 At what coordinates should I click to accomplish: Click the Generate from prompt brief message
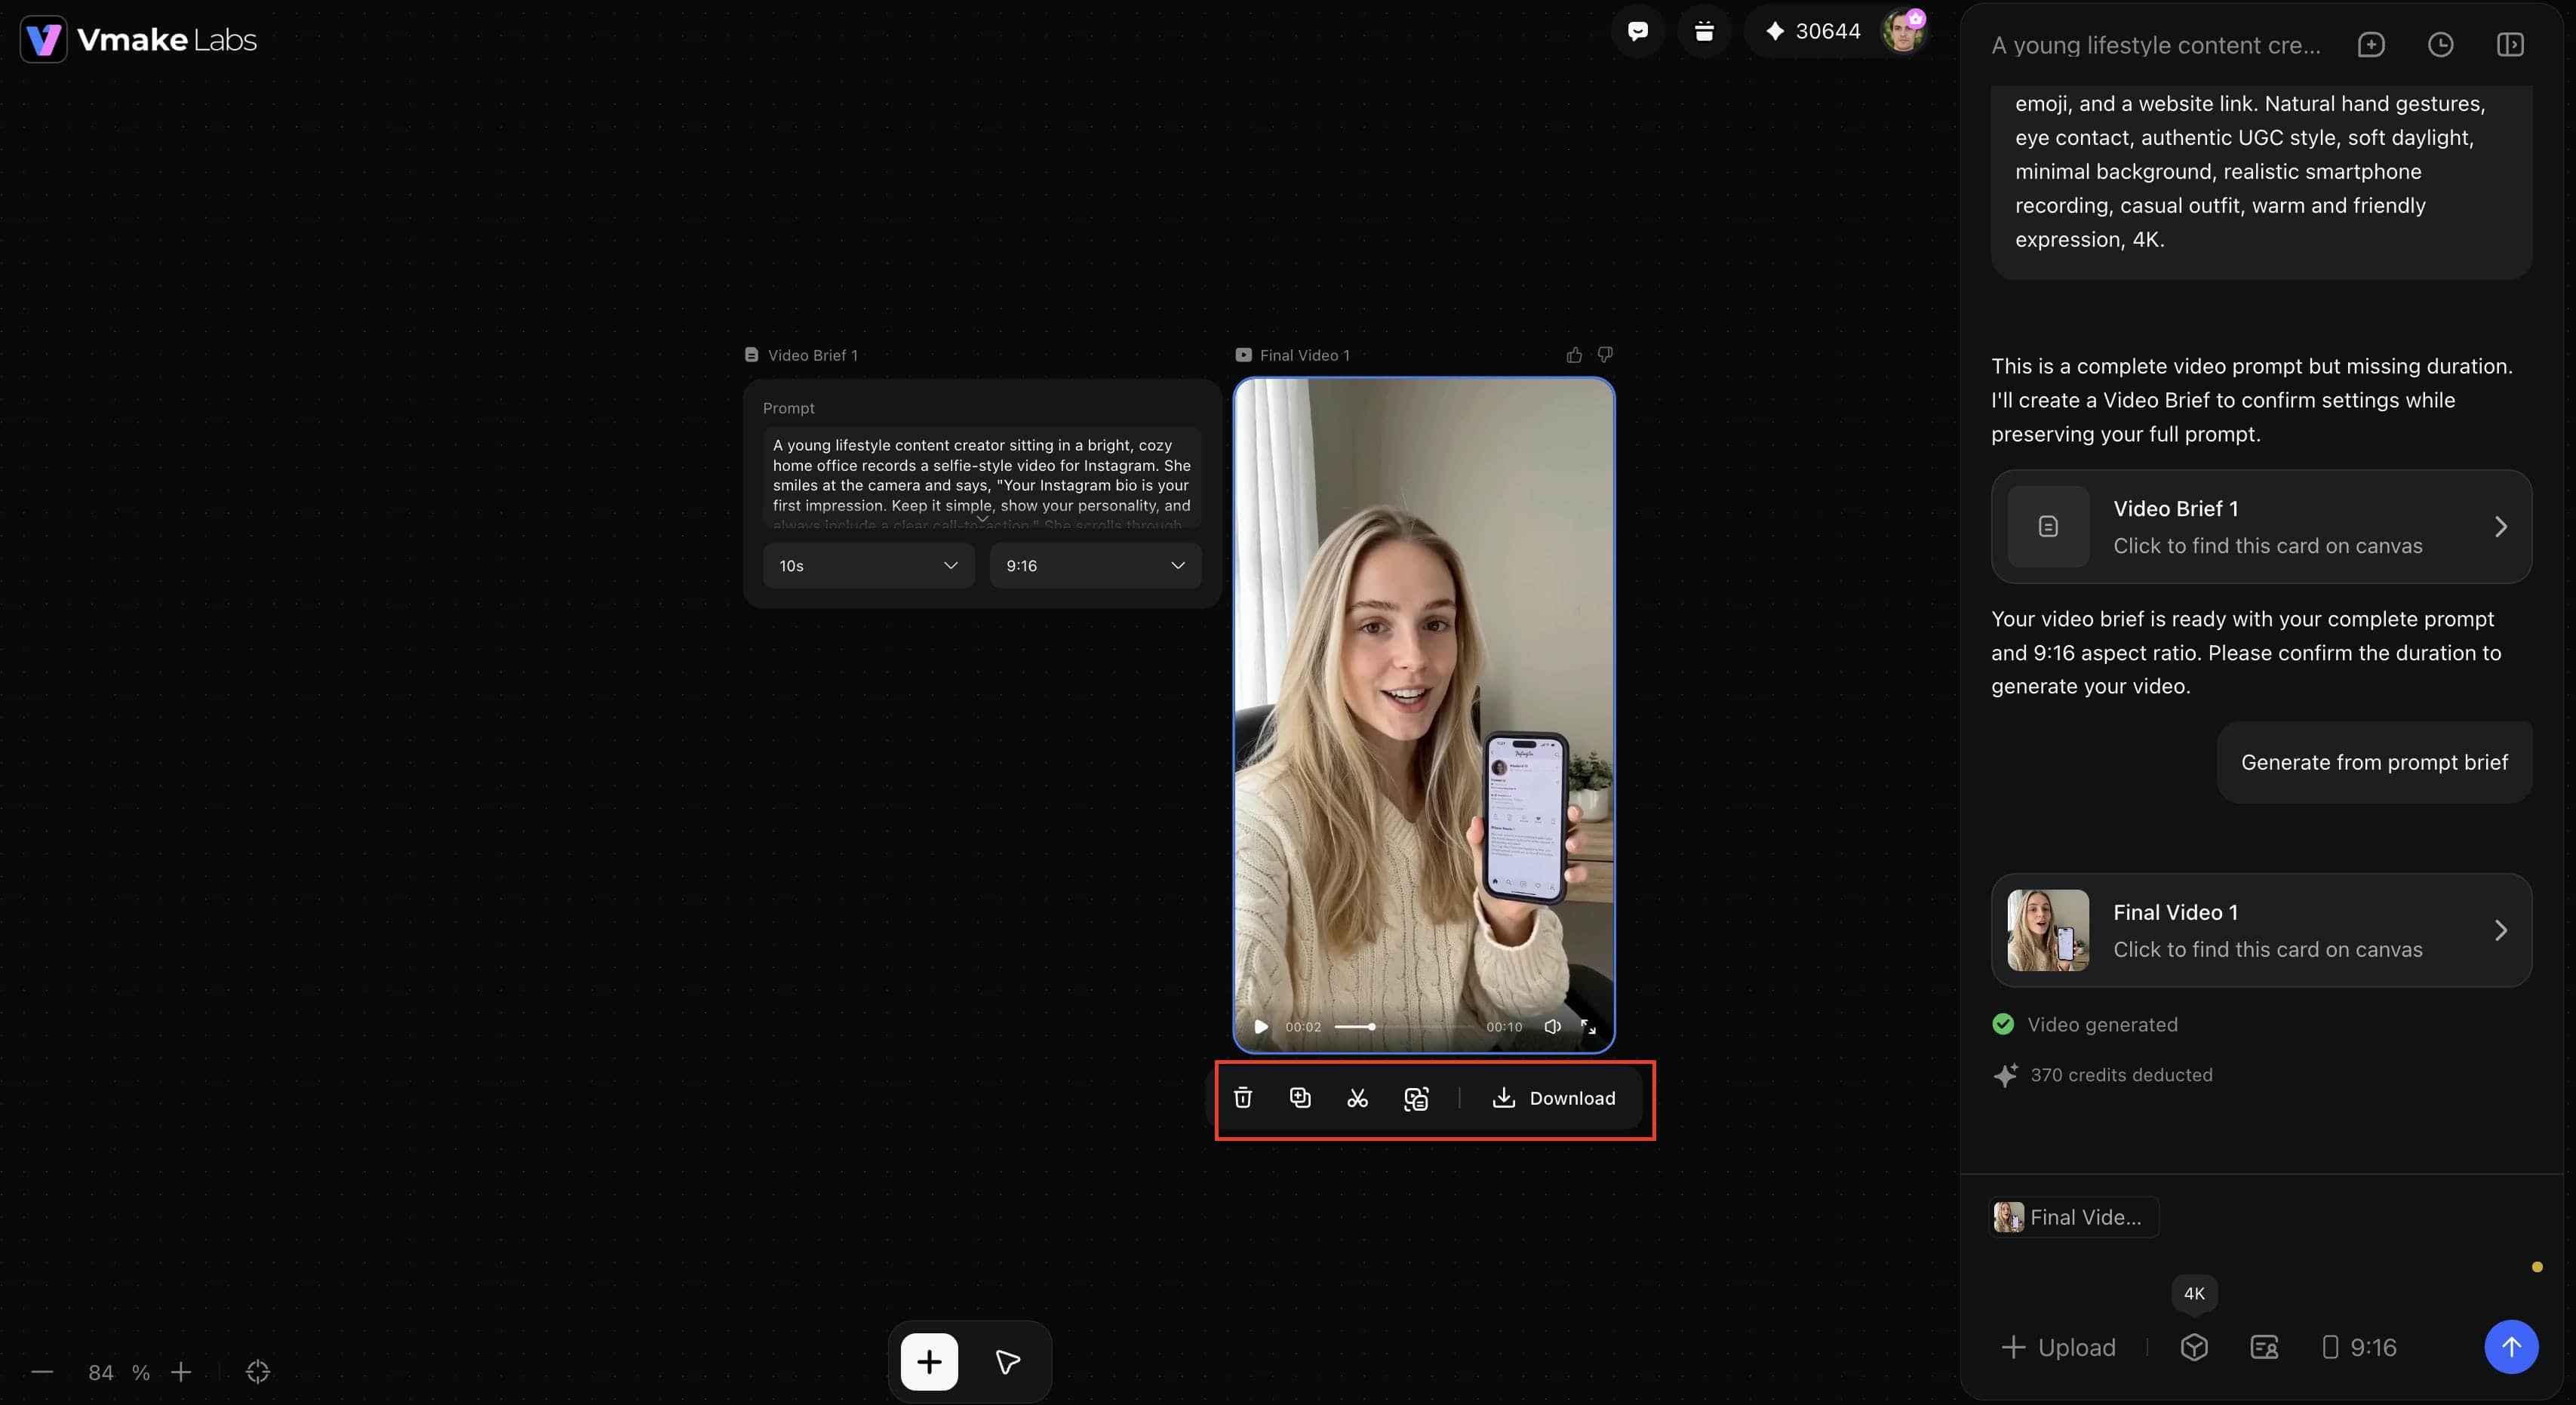tap(2374, 762)
